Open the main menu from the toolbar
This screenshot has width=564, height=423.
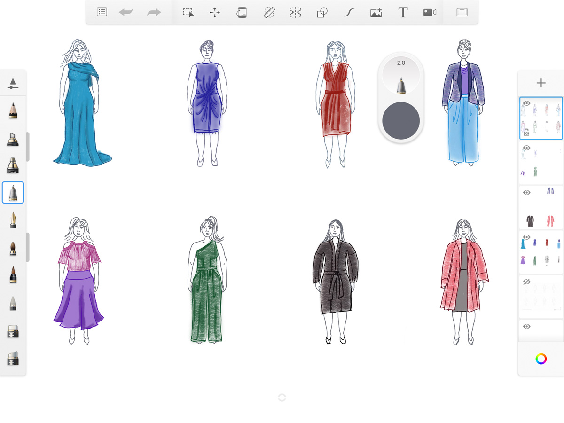point(102,12)
